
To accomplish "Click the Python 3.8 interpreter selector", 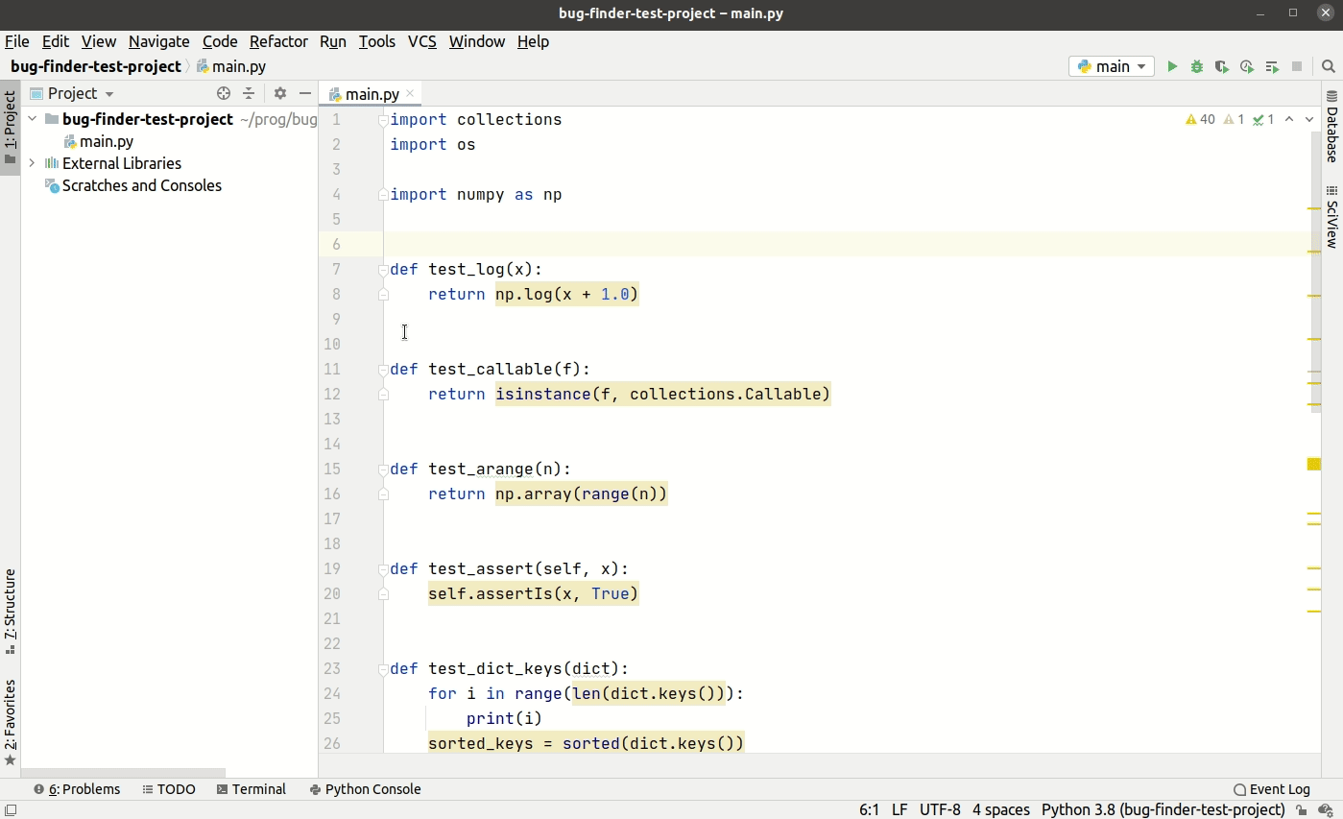I will point(1163,810).
